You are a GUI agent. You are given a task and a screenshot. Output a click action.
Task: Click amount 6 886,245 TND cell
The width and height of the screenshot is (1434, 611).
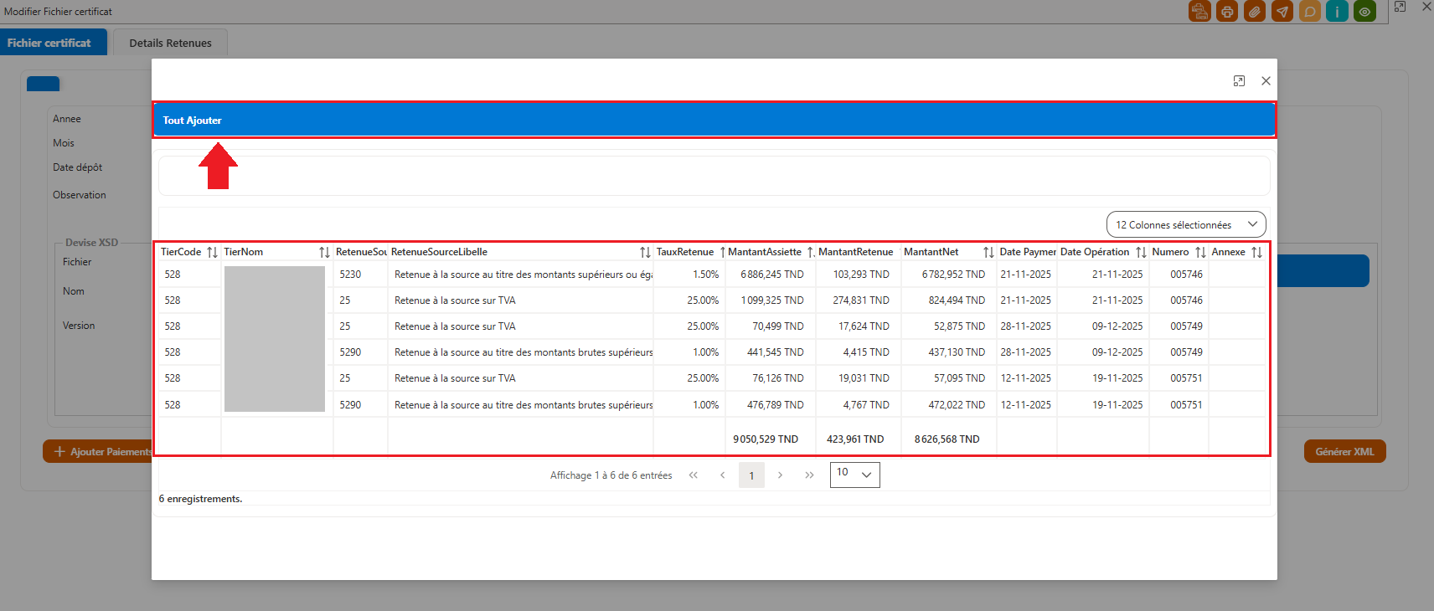pyautogui.click(x=771, y=275)
